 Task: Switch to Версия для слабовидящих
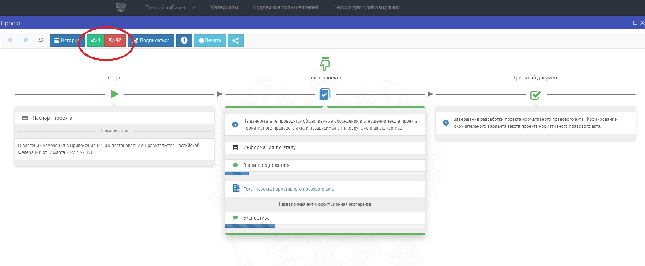click(x=366, y=7)
